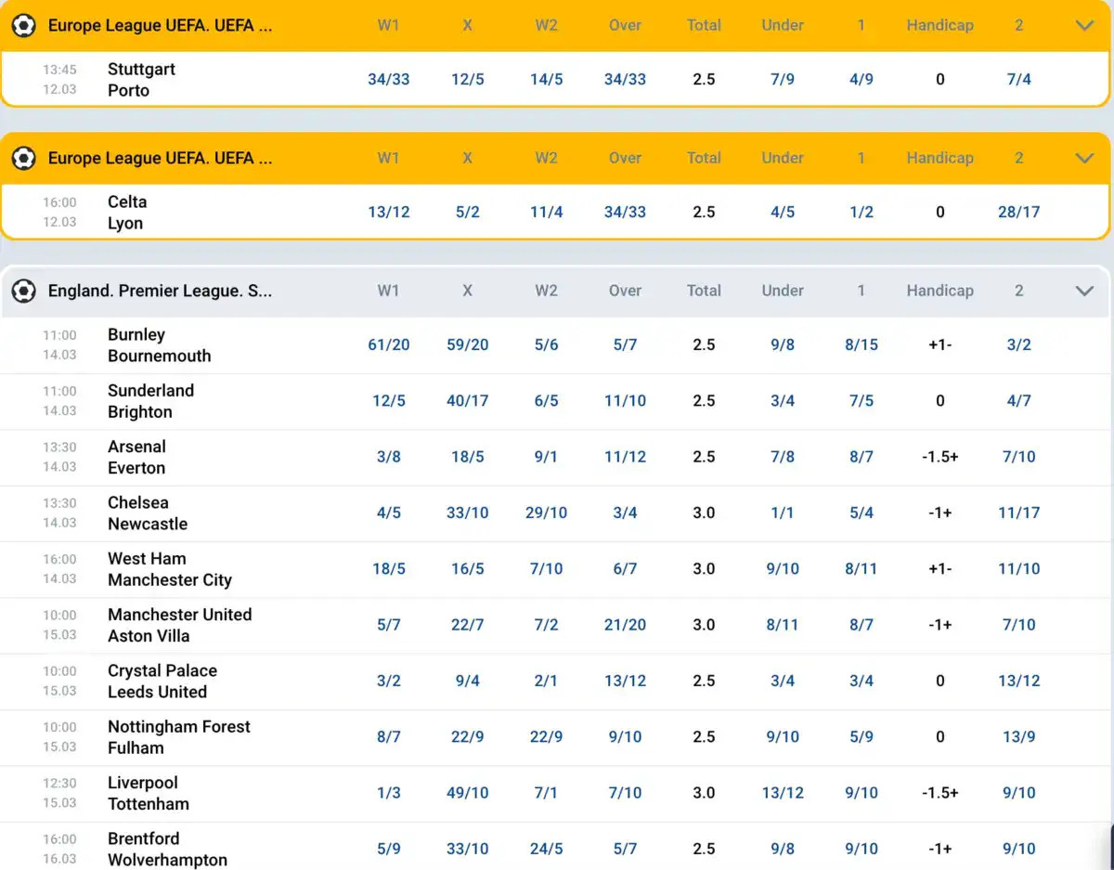This screenshot has width=1114, height=870.
Task: Select Lyon W2 odds 11/4
Action: pyautogui.click(x=546, y=212)
